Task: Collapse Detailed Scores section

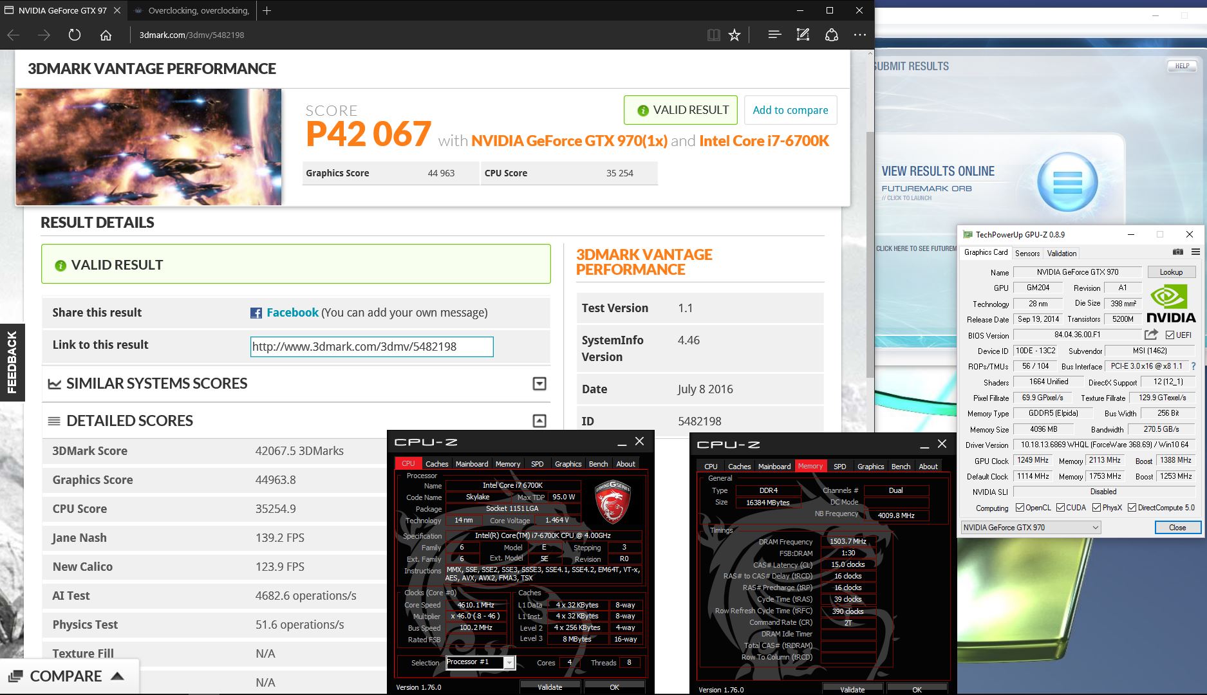Action: coord(539,421)
